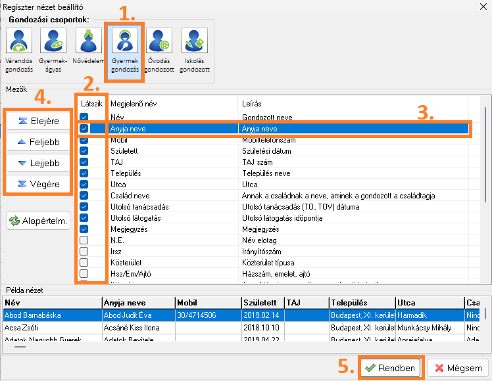Close the Regiszter nézet beállító window
Image resolution: width=492 pixels, height=381 pixels.
479,7
